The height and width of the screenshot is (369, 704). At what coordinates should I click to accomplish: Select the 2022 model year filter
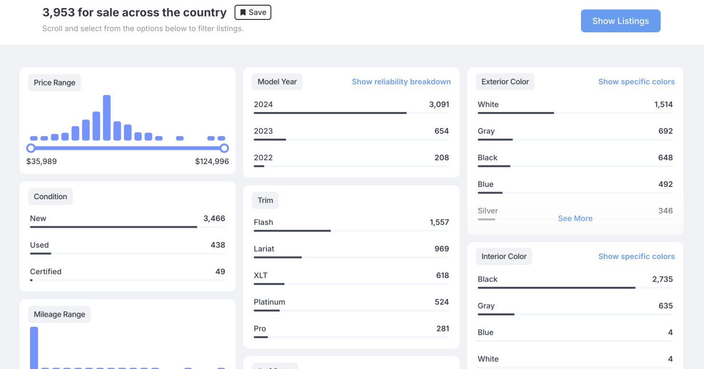[351, 158]
